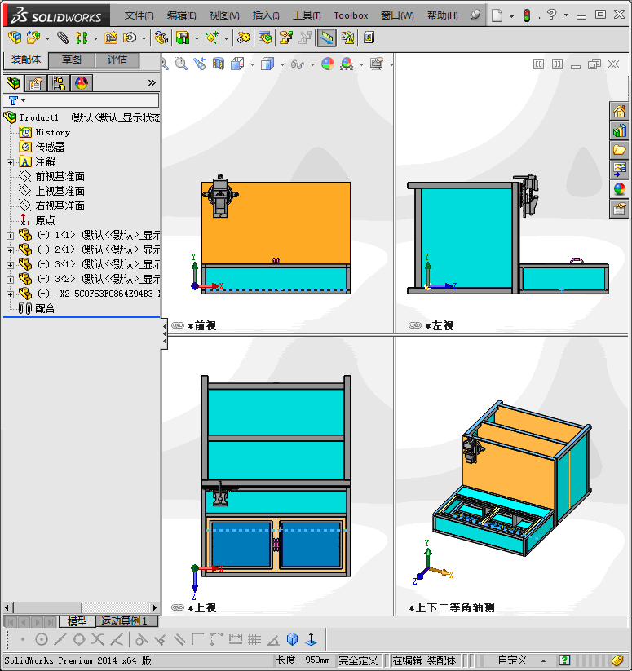Image resolution: width=632 pixels, height=671 pixels.
Task: Click the feature tree horizontal scrollbar
Action: point(82,607)
